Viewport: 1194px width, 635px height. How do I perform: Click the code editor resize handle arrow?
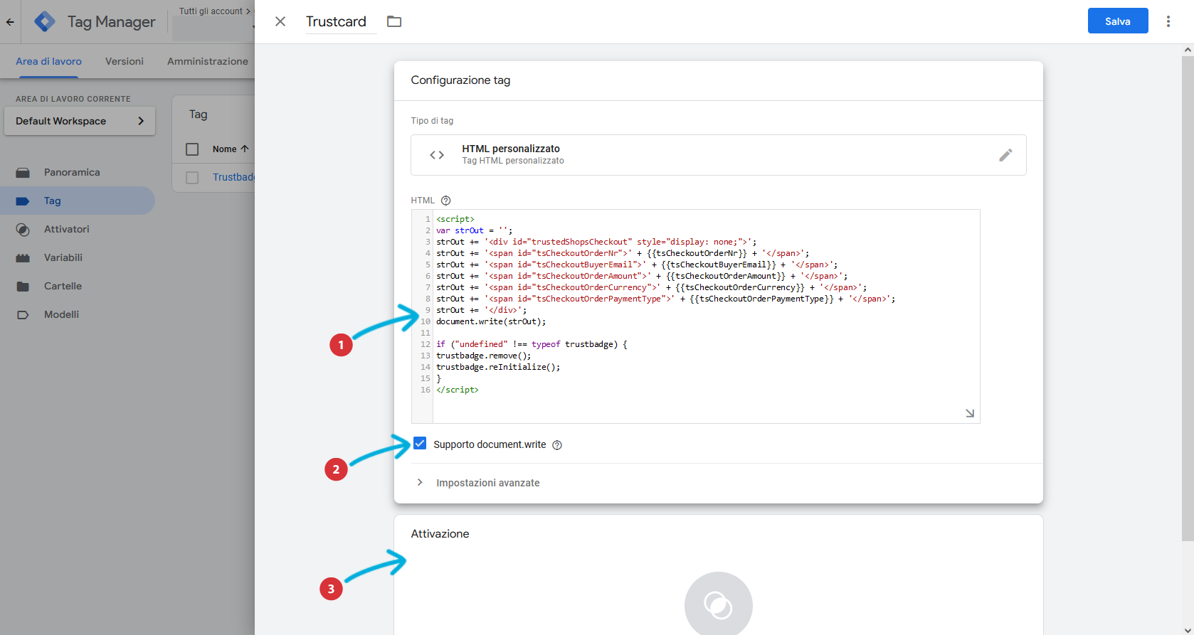[x=970, y=413]
